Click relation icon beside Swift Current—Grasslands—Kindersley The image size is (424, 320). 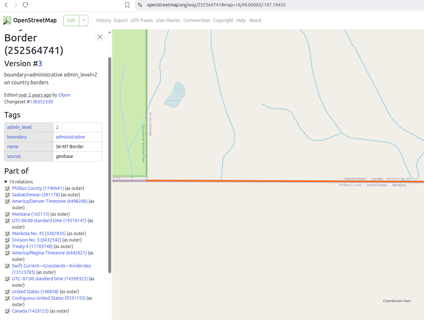[7, 266]
